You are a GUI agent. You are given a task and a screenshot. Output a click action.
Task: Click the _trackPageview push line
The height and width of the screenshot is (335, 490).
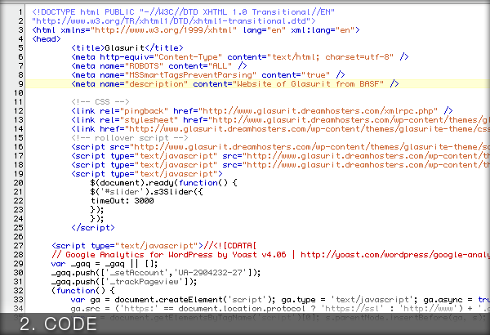pos(124,282)
